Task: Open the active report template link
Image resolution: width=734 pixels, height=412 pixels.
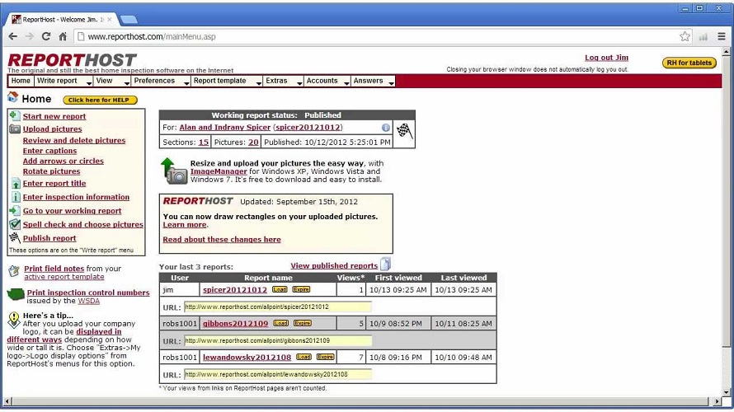Action: (64, 277)
